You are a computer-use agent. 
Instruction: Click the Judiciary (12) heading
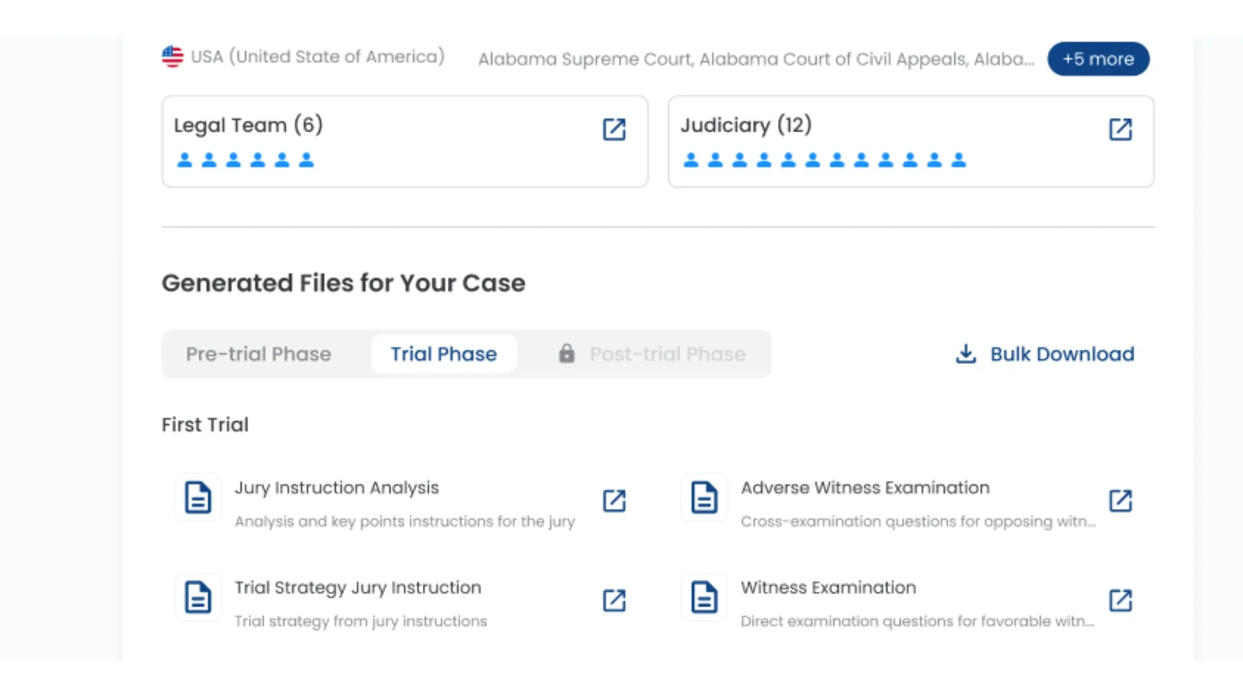pos(746,125)
